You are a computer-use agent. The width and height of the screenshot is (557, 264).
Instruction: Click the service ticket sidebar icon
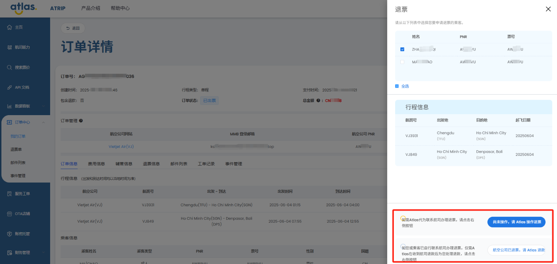coord(9,194)
